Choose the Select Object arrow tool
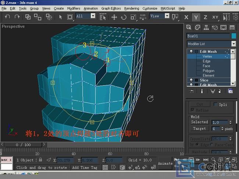This screenshot has width=239, height=179. pos(61,17)
